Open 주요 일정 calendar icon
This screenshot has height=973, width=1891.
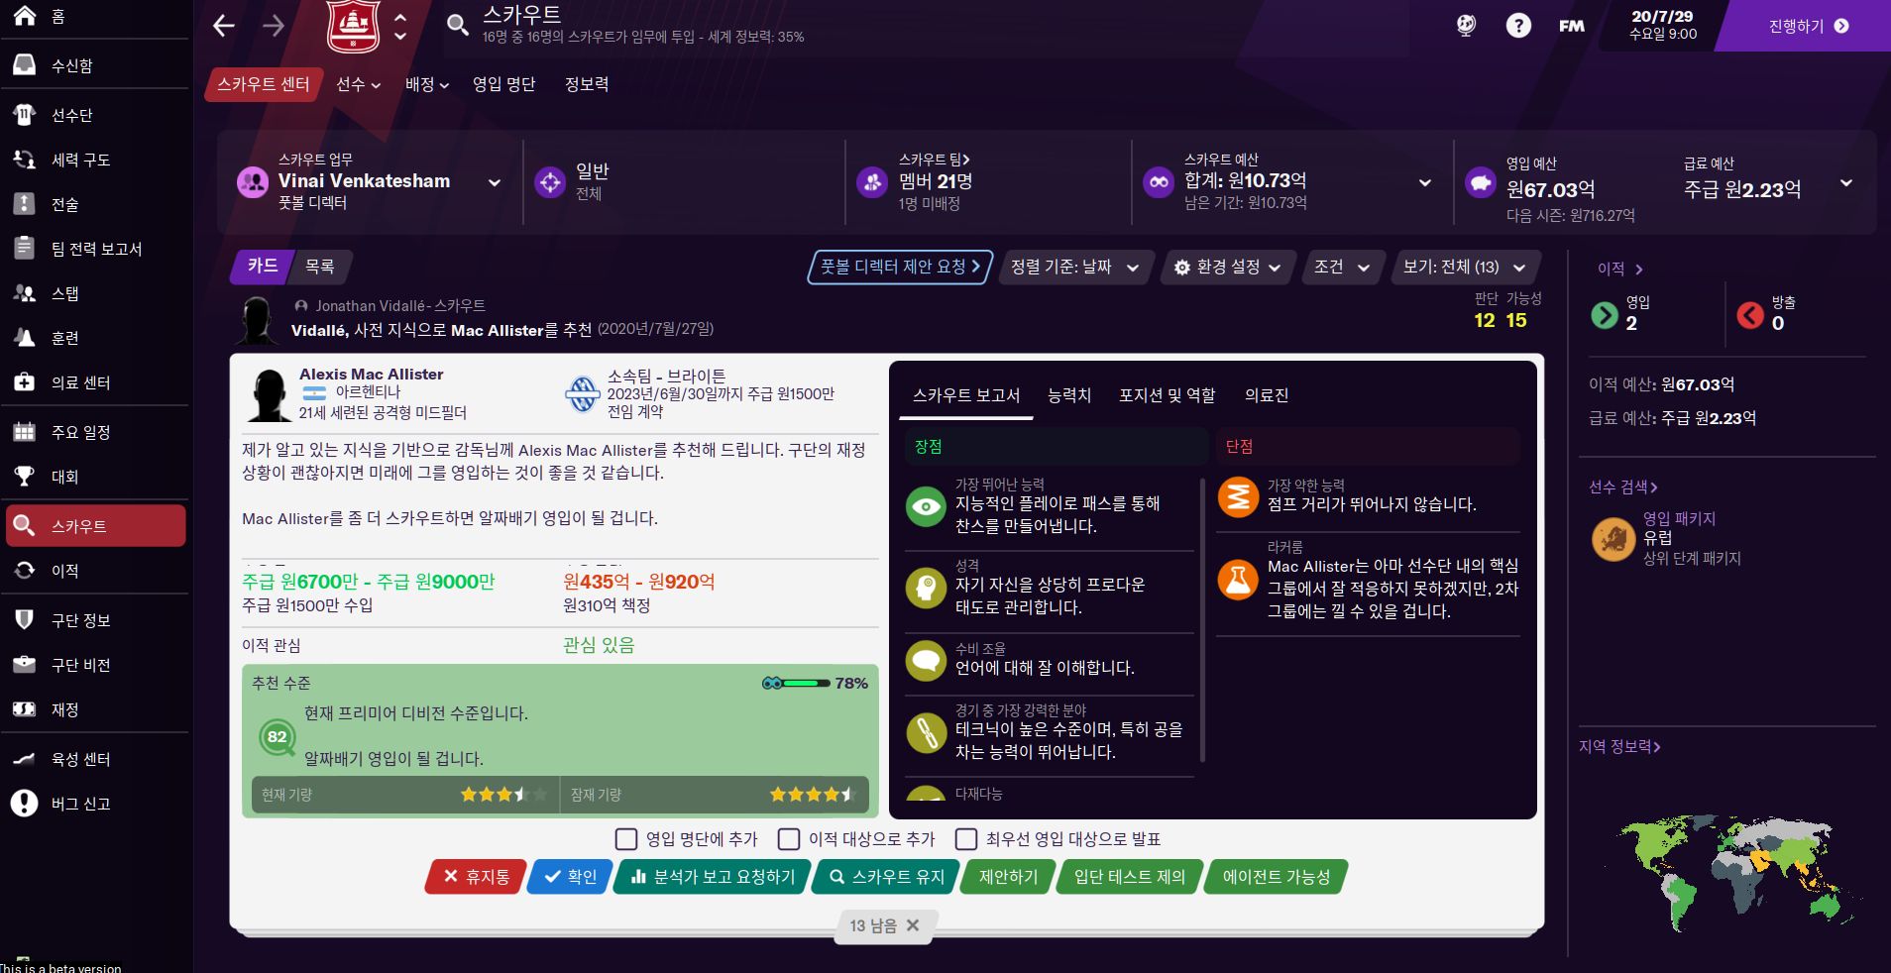click(x=24, y=432)
